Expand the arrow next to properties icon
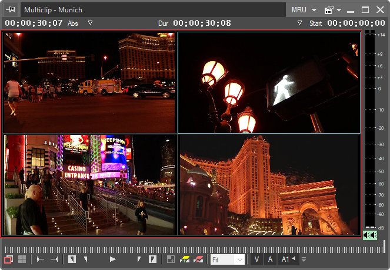Screen dimensions: 390x270 tap(339, 10)
